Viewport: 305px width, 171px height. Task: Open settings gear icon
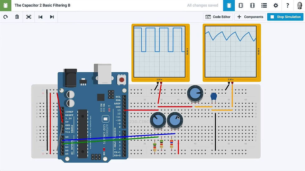pos(276,5)
